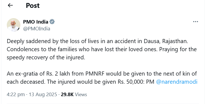Click the speedy recovery of the injured line

coord(46,57)
